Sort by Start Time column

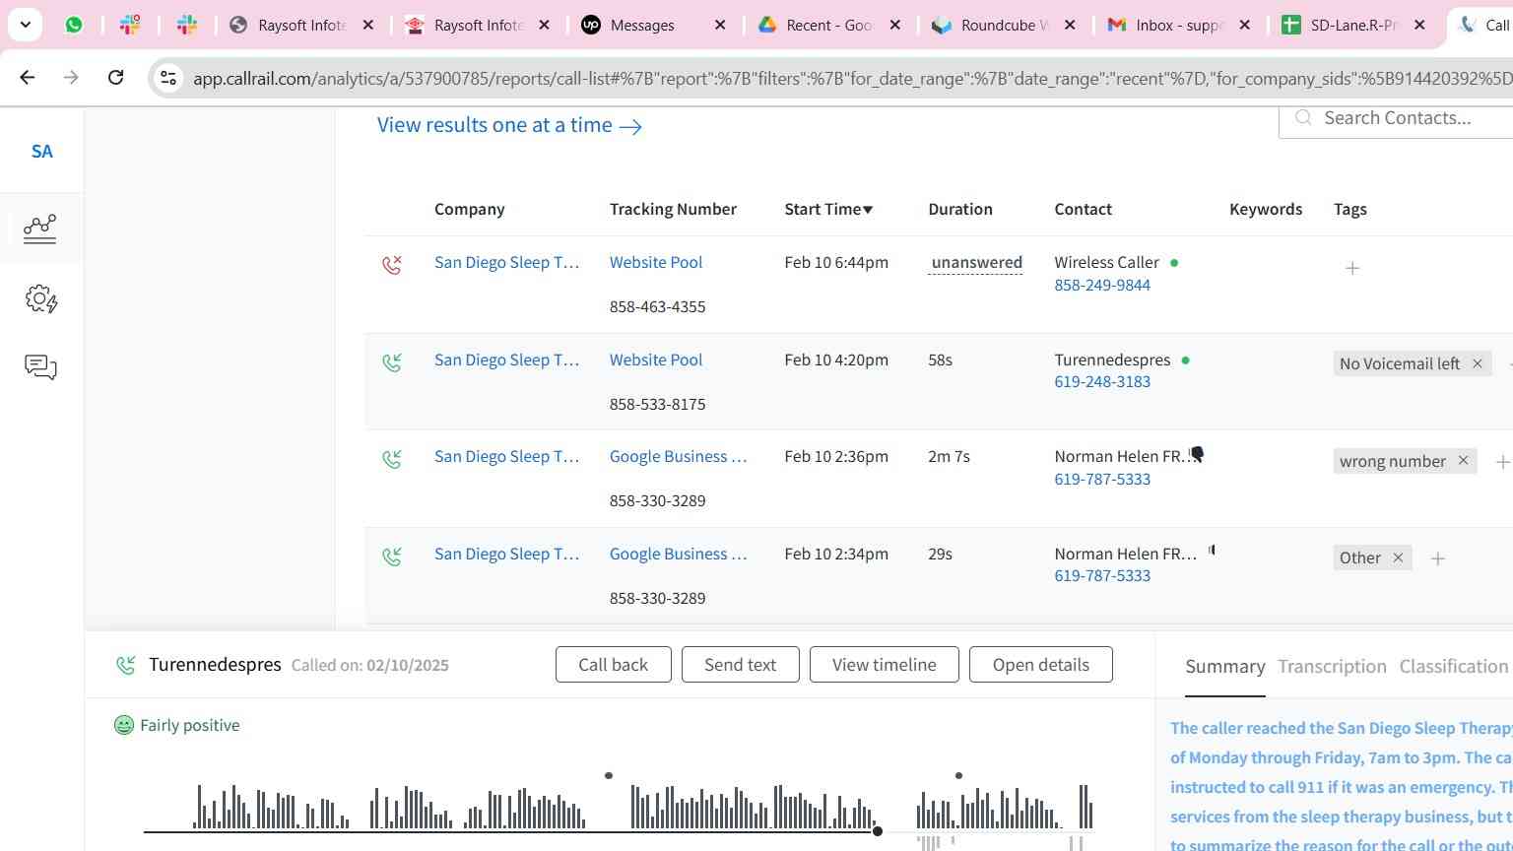coord(828,209)
